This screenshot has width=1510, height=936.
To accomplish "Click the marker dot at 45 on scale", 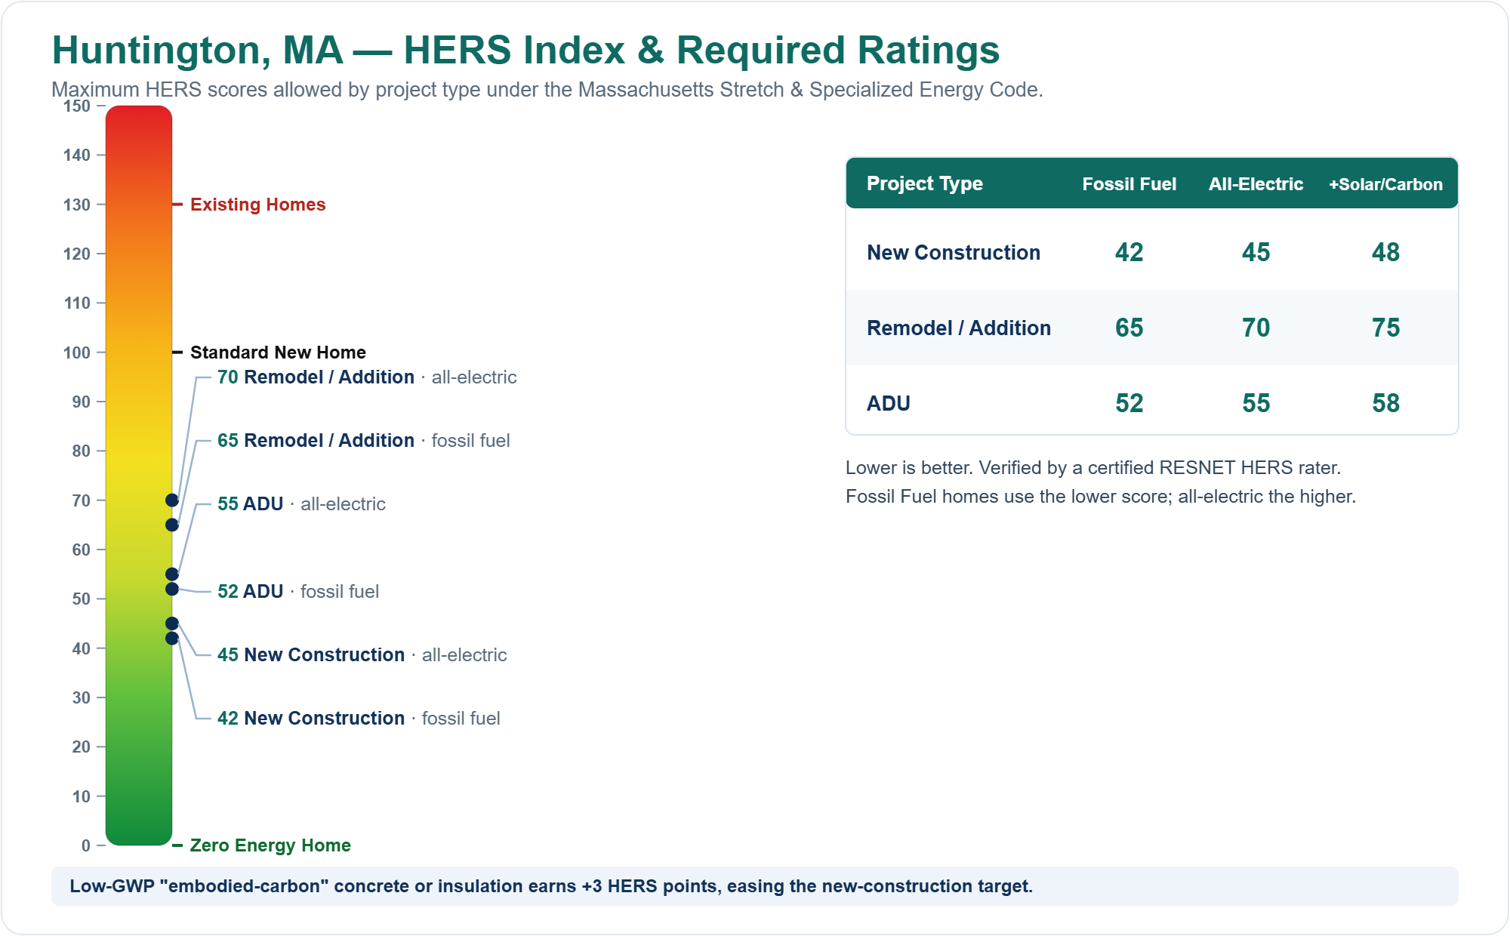I will click(172, 623).
